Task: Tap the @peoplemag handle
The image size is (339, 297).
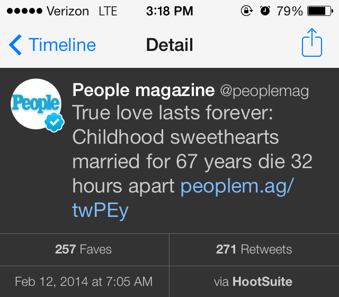Action: [x=264, y=91]
